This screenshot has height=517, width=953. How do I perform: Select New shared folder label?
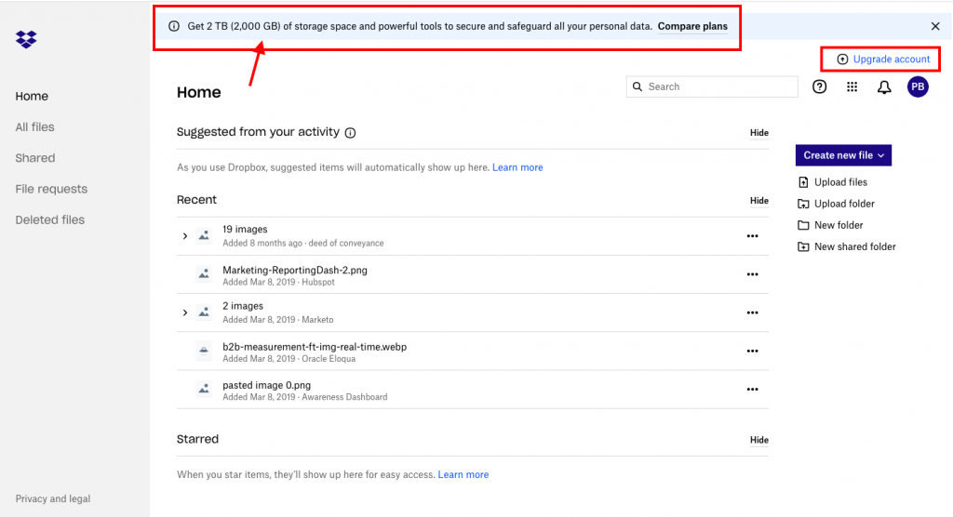coord(855,246)
